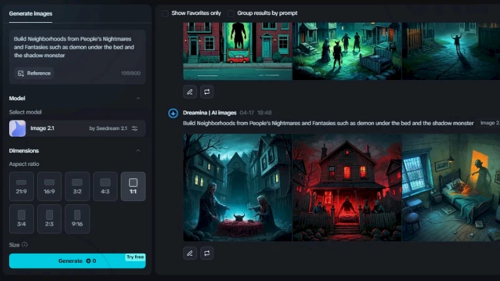Click edit pencil icon under bottom results
Image resolution: width=500 pixels, height=281 pixels.
click(190, 253)
